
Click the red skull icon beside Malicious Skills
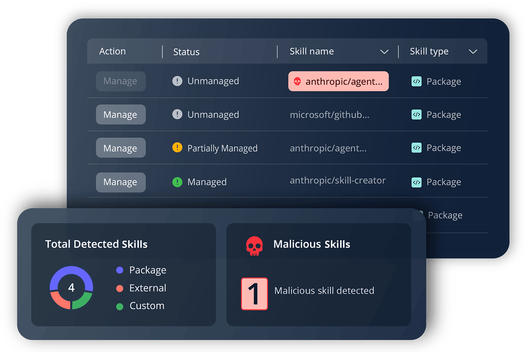tap(254, 246)
